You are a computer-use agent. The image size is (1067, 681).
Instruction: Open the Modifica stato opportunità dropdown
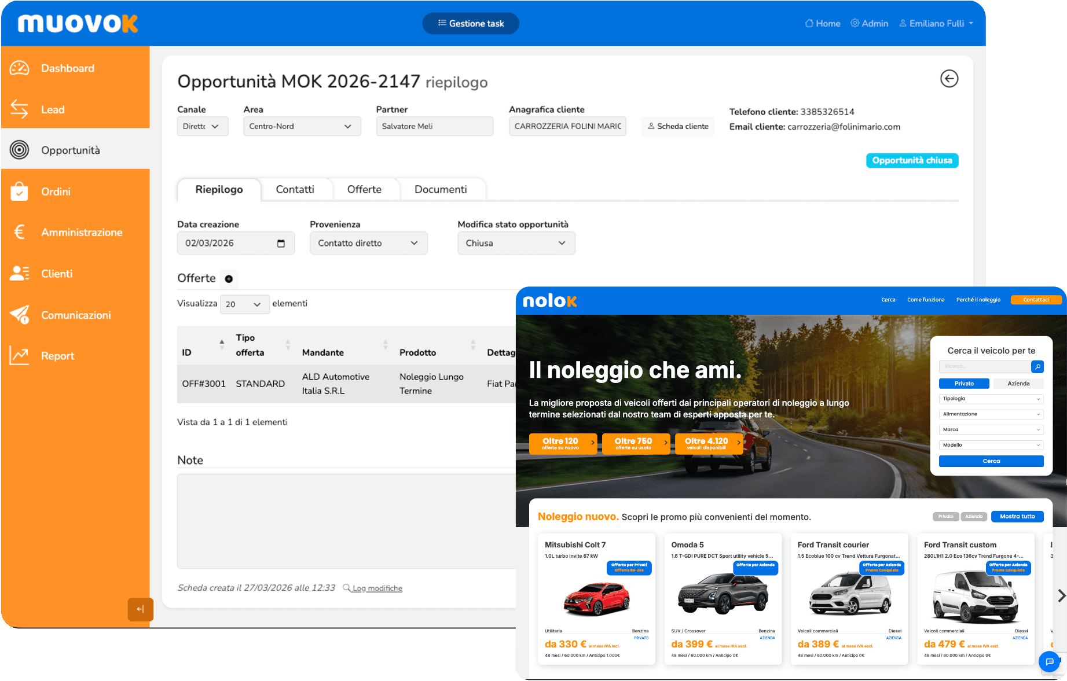click(516, 243)
